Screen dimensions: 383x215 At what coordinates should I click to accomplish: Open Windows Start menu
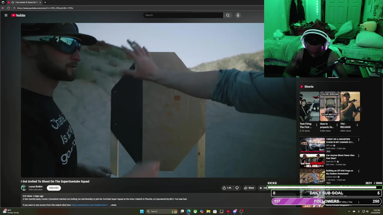coord(142,211)
